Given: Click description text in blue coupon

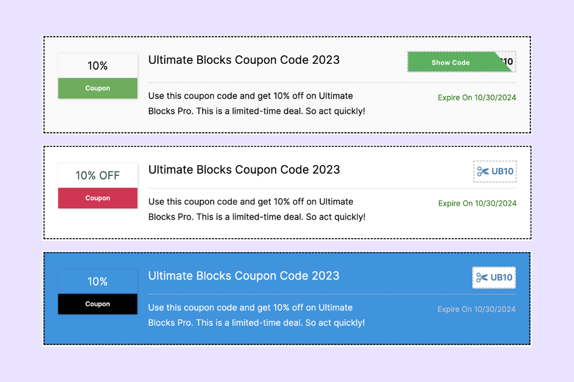Looking at the screenshot, I should [256, 315].
